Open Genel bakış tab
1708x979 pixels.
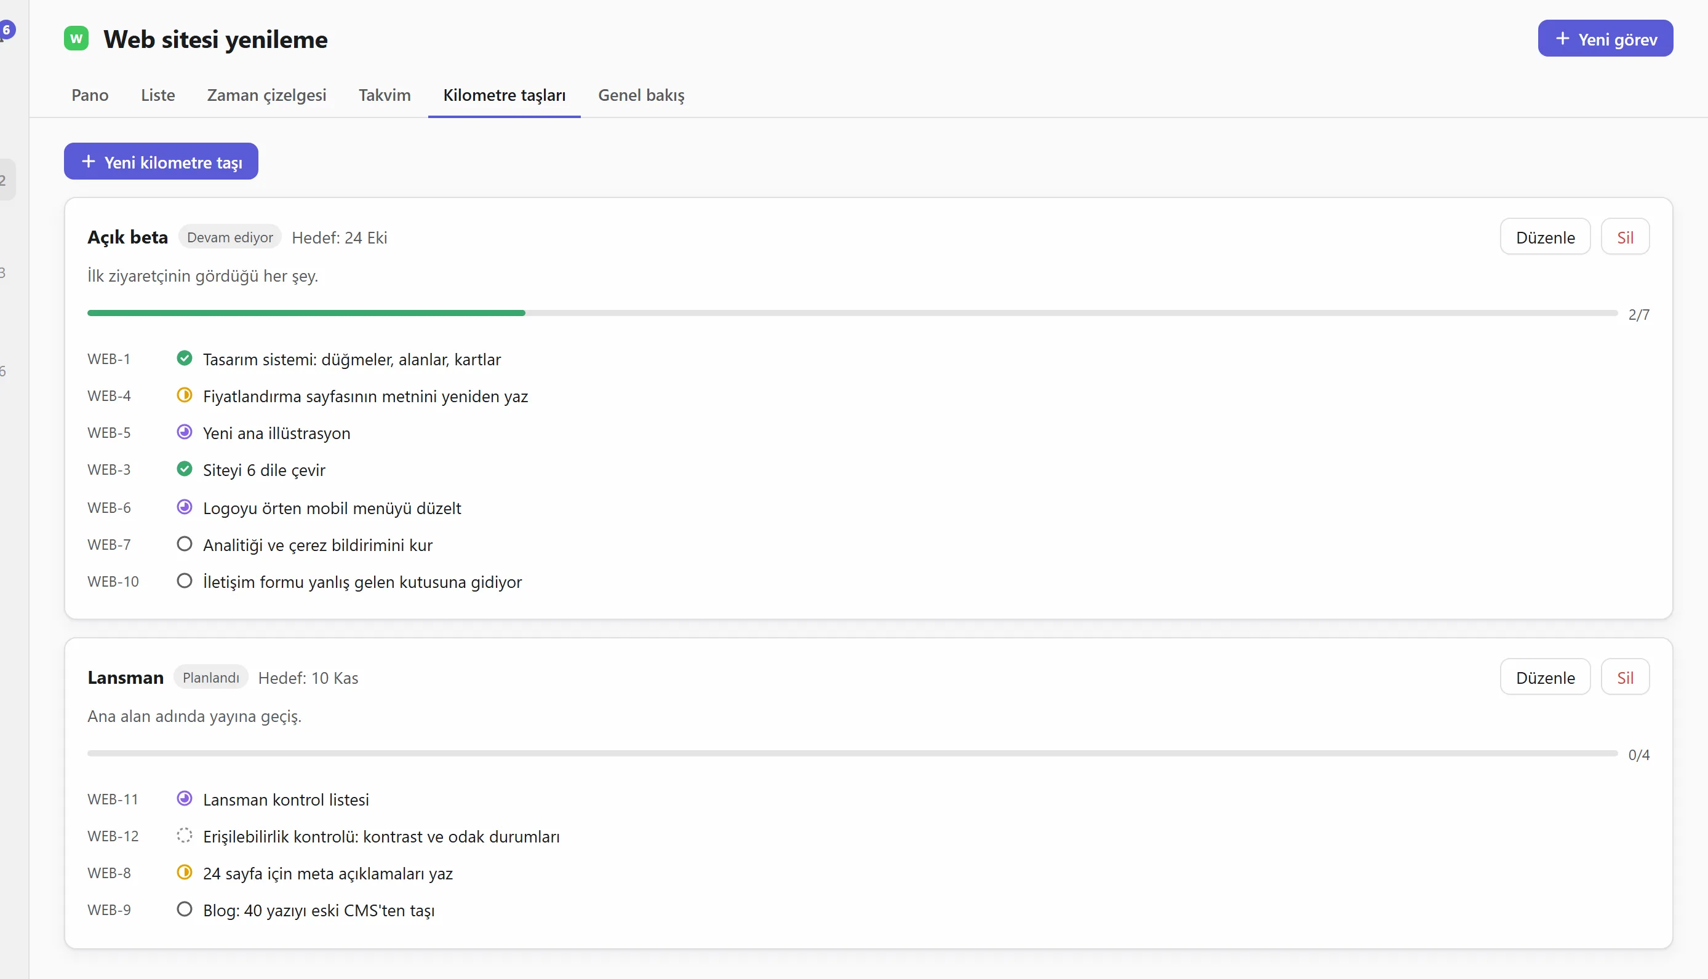641,95
